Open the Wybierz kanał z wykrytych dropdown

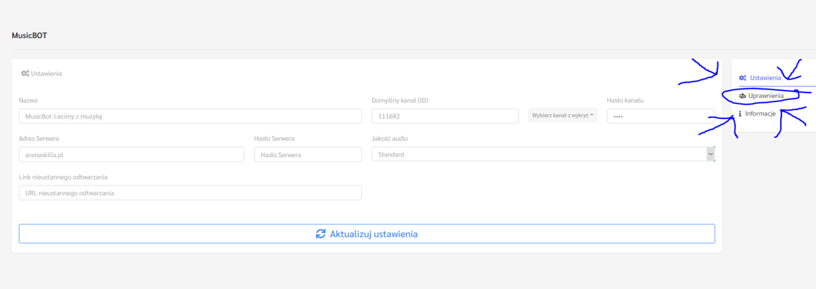coord(562,116)
